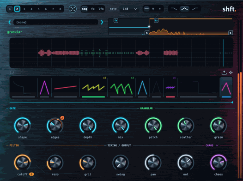
Task: Click the orange 2 modulation badge on edges
Action: (x=62, y=118)
